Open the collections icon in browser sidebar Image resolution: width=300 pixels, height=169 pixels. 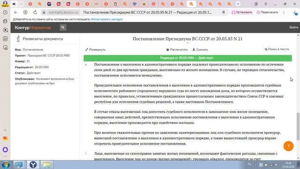pyautogui.click(x=5, y=21)
